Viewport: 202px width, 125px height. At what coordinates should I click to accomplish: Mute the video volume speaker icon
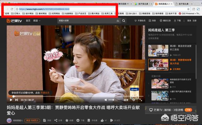point(106,100)
